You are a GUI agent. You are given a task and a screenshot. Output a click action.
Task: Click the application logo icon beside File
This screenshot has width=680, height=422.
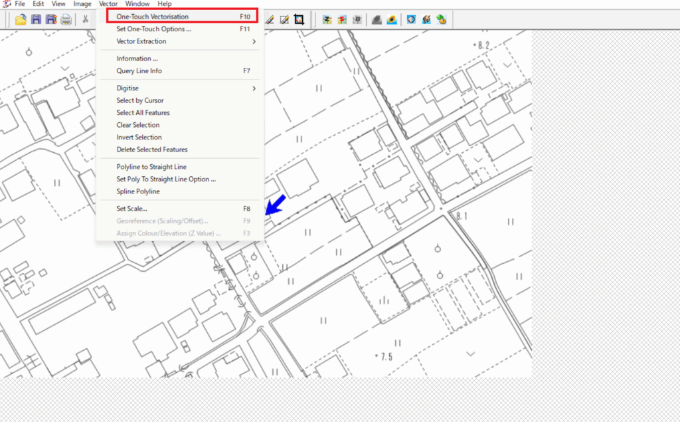(5, 4)
